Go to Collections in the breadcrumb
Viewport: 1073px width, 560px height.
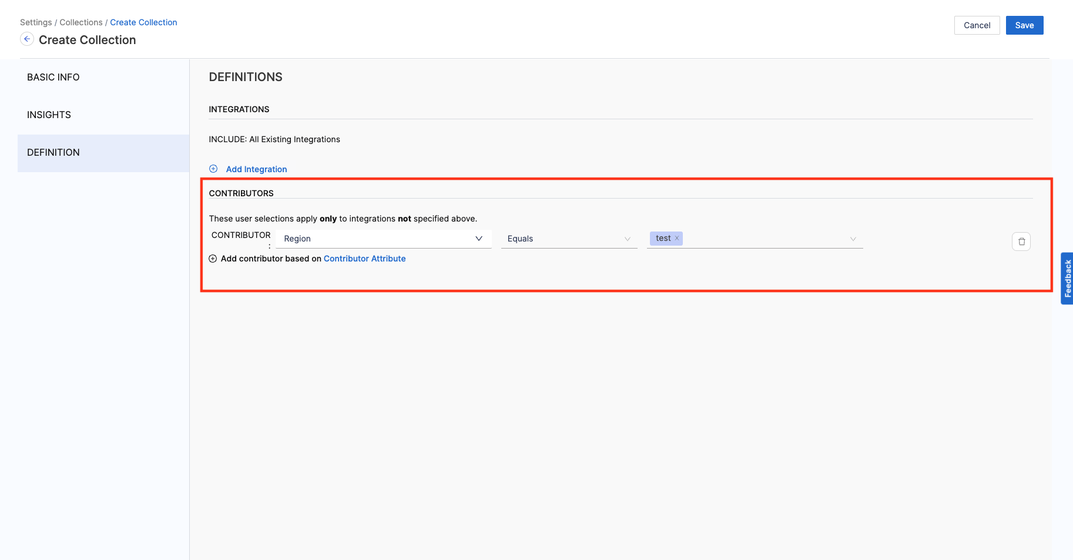point(81,22)
